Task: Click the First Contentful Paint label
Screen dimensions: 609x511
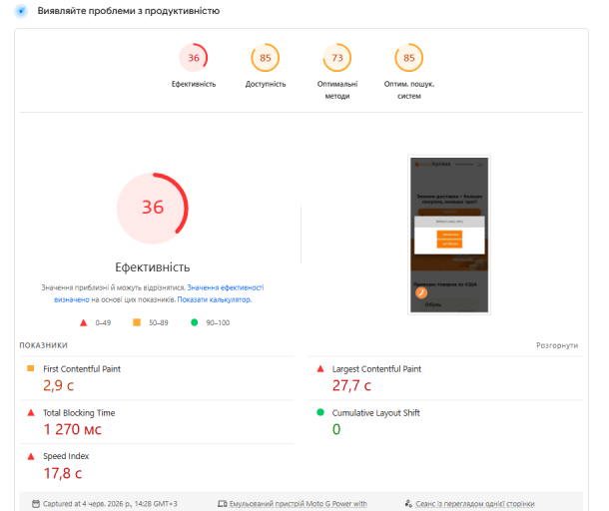Action: coord(82,369)
